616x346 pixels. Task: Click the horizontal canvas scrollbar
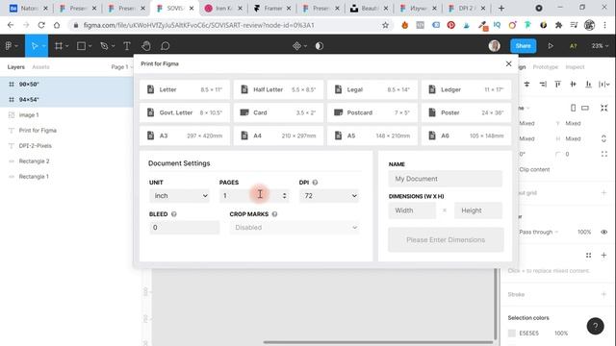[378, 342]
